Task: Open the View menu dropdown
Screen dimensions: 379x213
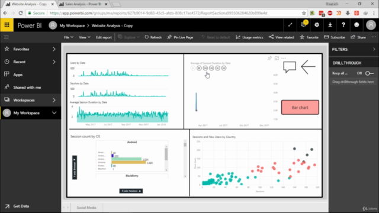Action: (x=85, y=37)
